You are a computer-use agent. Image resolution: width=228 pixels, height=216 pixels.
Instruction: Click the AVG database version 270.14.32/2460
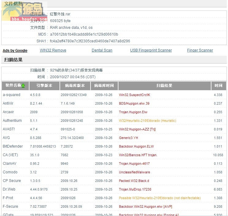(x=72, y=138)
